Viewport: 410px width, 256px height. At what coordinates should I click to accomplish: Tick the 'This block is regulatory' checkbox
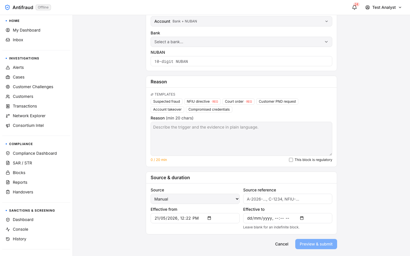[291, 160]
